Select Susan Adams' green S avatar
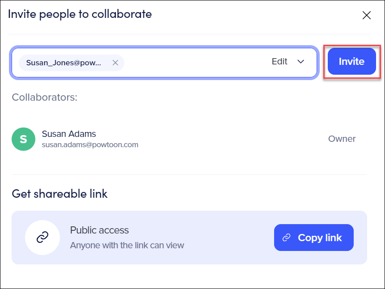The height and width of the screenshot is (289, 385). (23, 139)
